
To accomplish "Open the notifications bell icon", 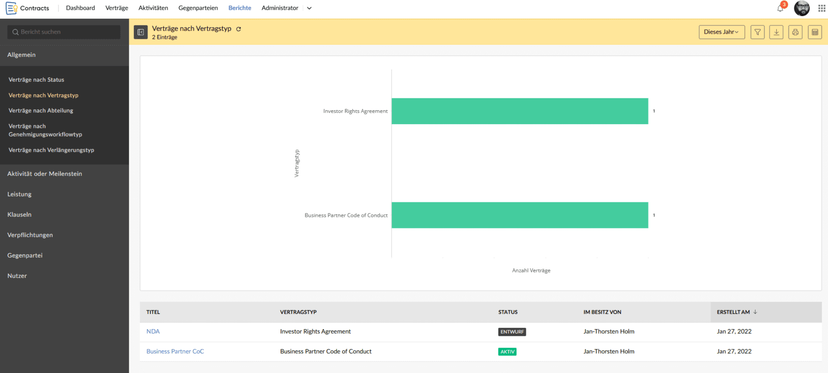I will (x=780, y=8).
